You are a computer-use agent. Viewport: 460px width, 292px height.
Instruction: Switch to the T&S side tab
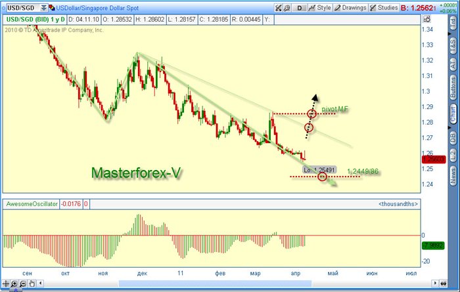[x=453, y=45]
